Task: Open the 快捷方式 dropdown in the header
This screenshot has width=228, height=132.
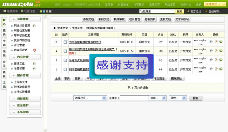Action: pos(213,4)
